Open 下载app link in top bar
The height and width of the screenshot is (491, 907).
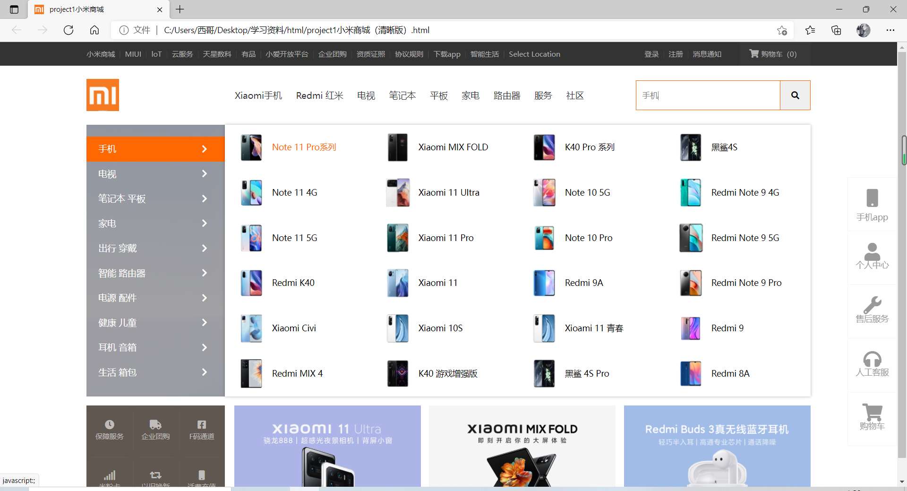pos(447,54)
